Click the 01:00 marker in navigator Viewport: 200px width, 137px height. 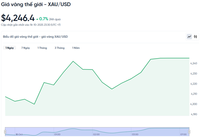pyautogui.click(x=57, y=134)
